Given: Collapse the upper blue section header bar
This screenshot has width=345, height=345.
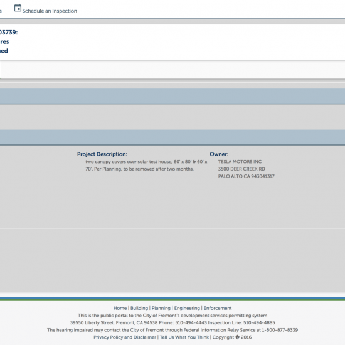Looking at the screenshot, I should pos(172,96).
